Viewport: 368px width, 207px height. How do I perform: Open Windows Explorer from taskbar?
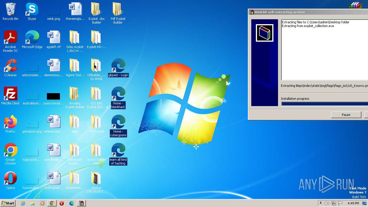pos(32,203)
